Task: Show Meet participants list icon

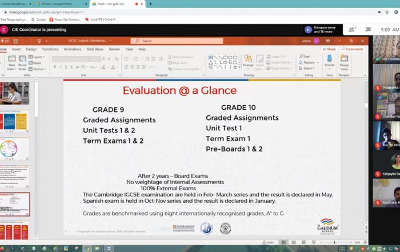Action: coord(353,29)
